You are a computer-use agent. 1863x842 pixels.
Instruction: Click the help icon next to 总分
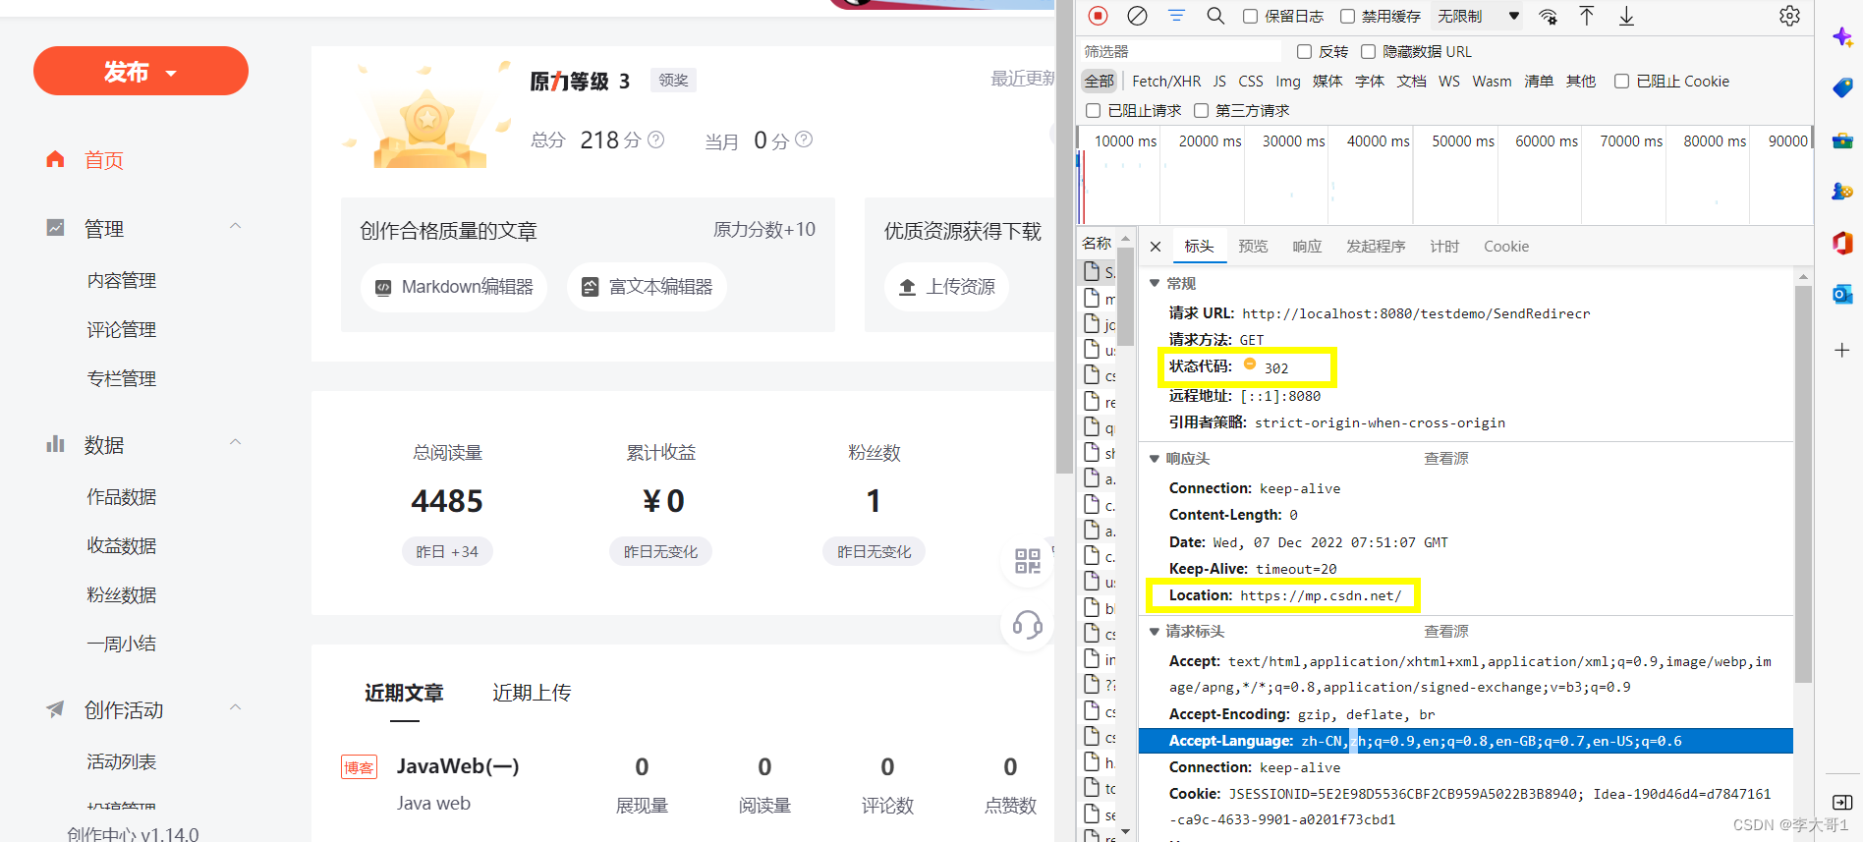(655, 140)
